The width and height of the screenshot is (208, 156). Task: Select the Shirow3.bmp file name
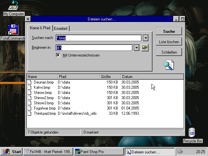coord(44,103)
